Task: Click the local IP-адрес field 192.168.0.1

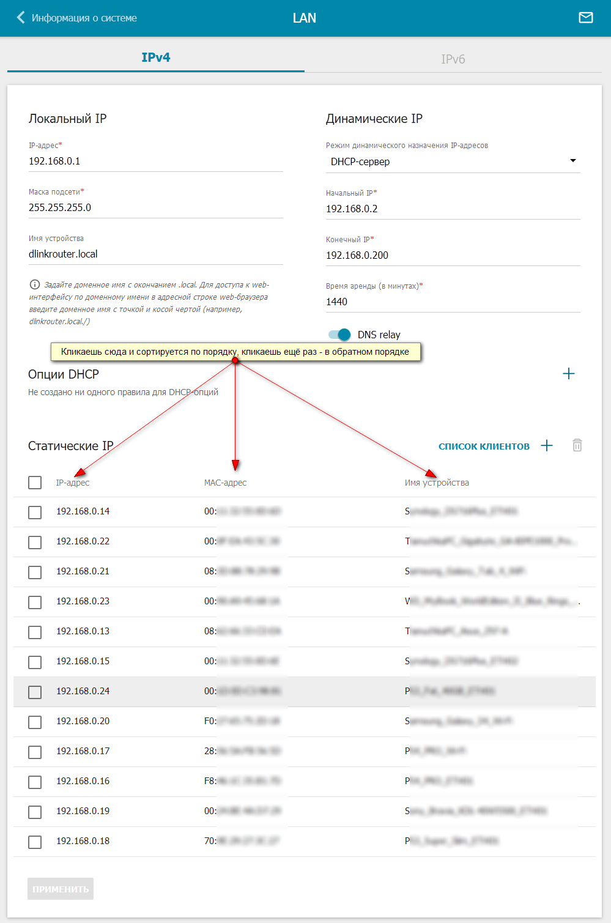Action: (x=155, y=161)
